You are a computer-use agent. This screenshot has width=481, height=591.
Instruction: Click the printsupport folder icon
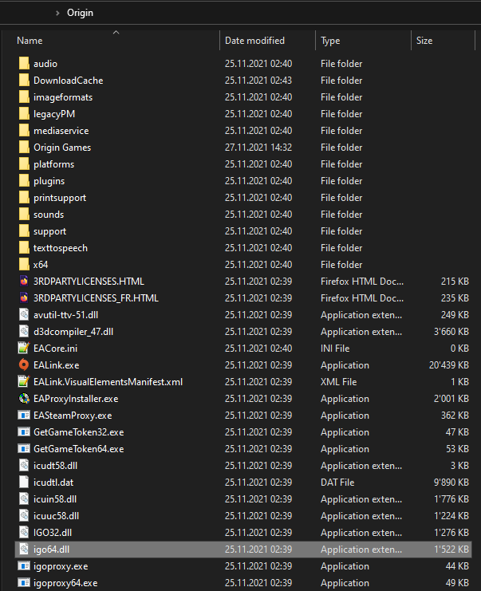[x=24, y=198]
